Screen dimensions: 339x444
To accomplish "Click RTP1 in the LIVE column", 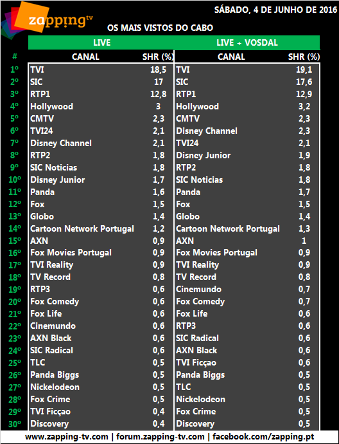I will (x=40, y=94).
